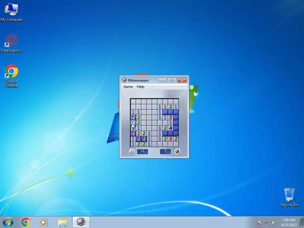This screenshot has height=228, width=304.
Task: Click the tile showing the number 4
Action: [170, 128]
